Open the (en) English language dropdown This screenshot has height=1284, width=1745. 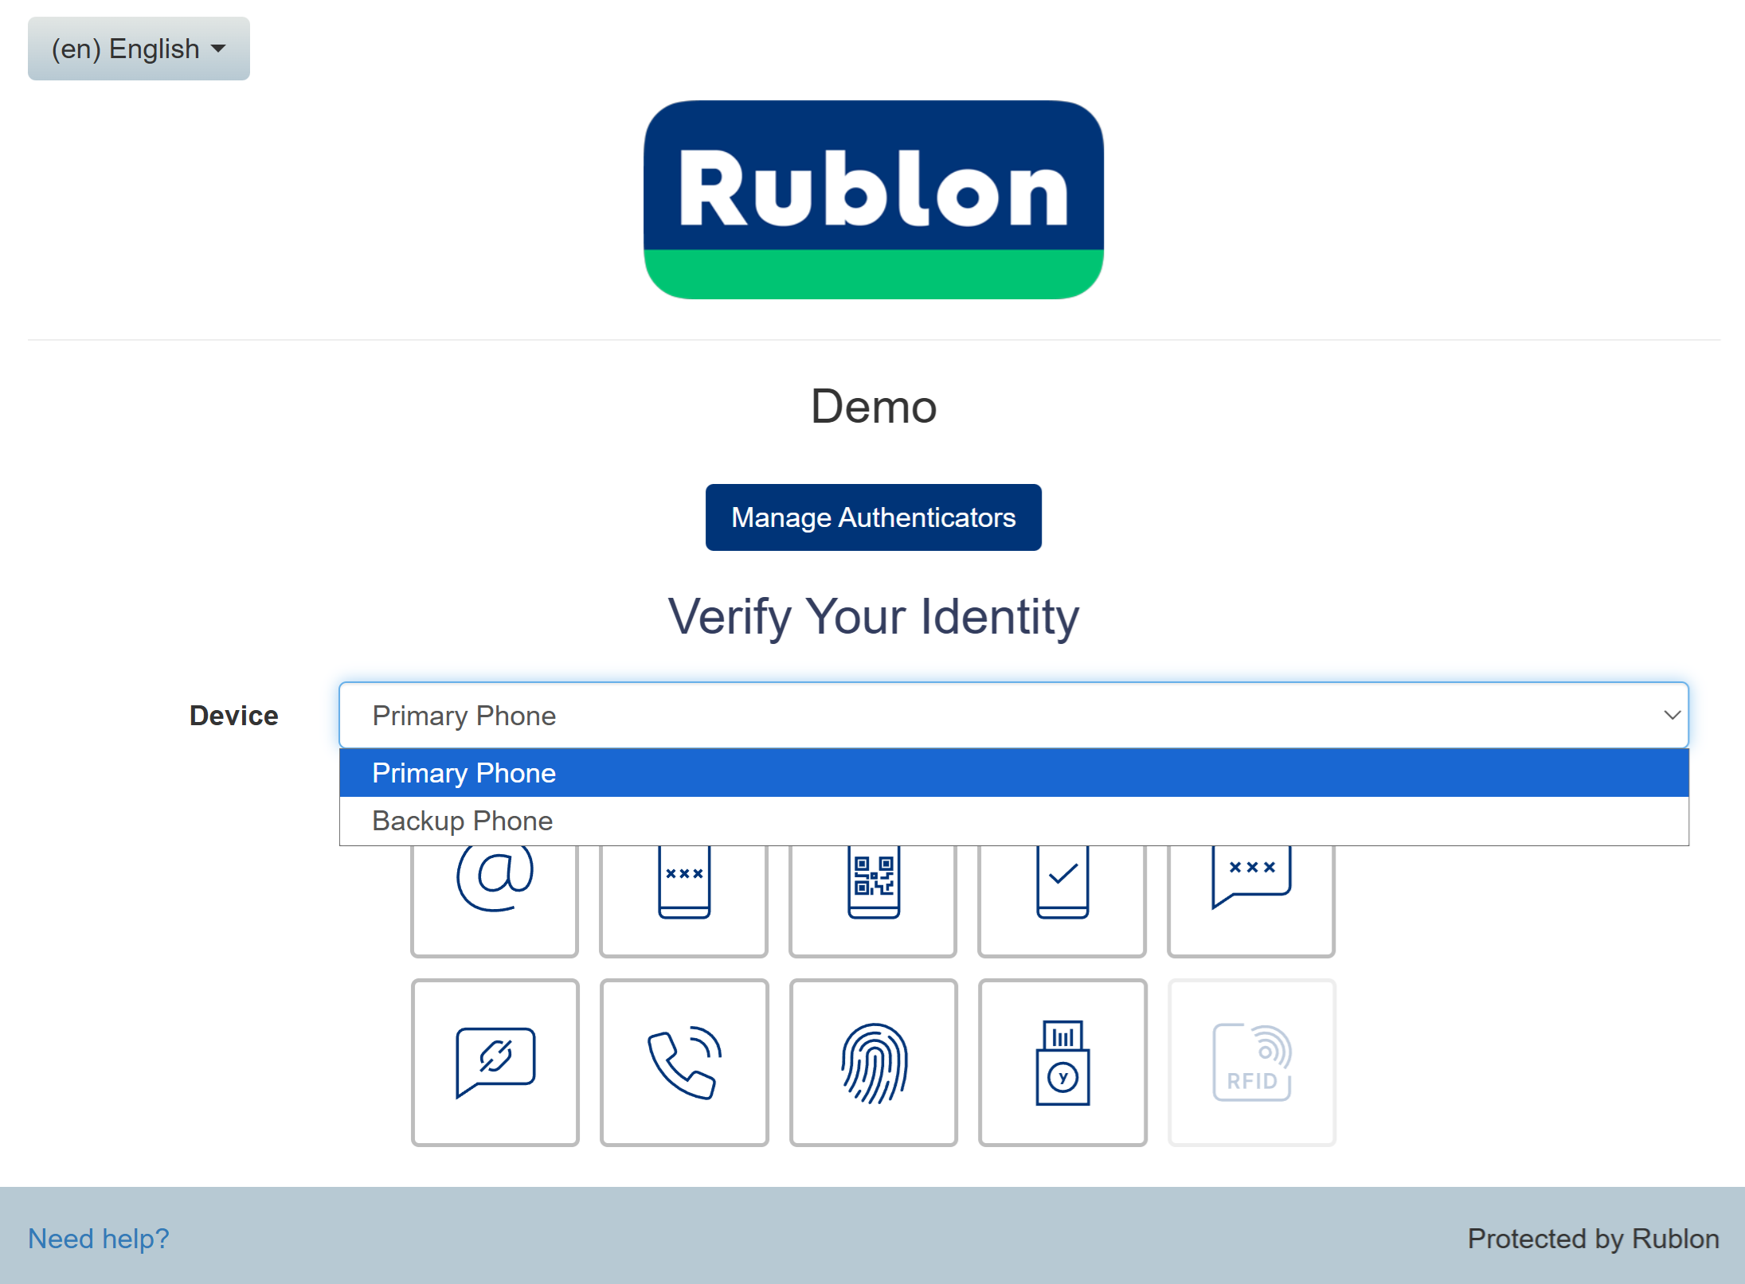tap(139, 49)
